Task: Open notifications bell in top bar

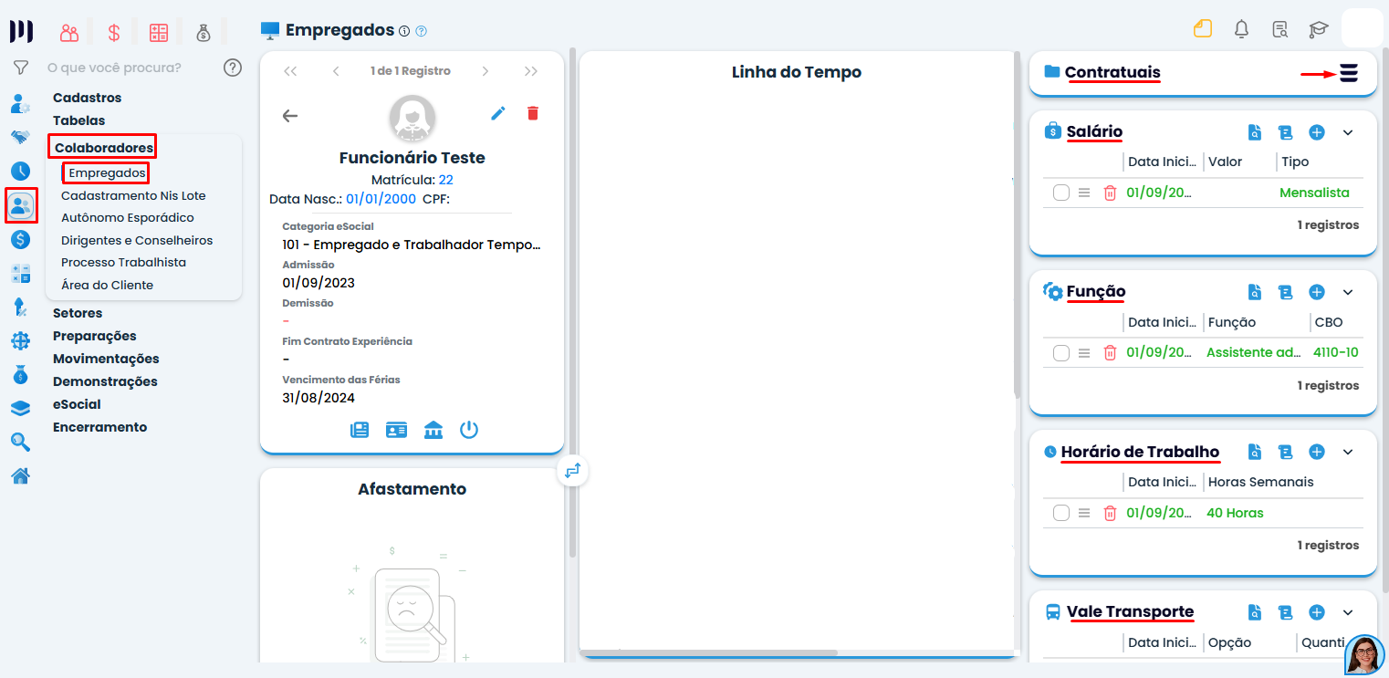Action: (x=1241, y=28)
